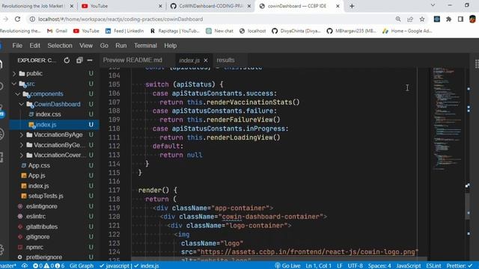Open the Selection menu
Image resolution: width=479 pixels, height=269 pixels.
60,46
